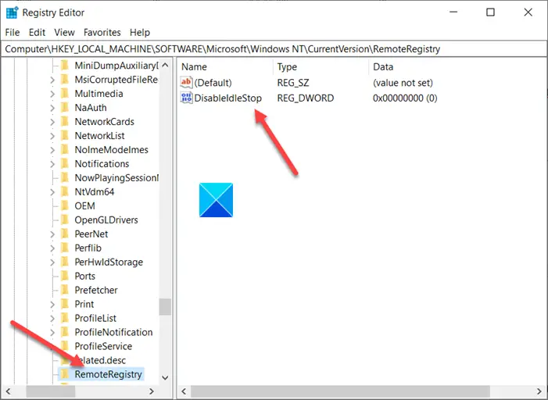The height and width of the screenshot is (400, 548).
Task: Expand the NtVdm64 key
Action: click(x=52, y=191)
